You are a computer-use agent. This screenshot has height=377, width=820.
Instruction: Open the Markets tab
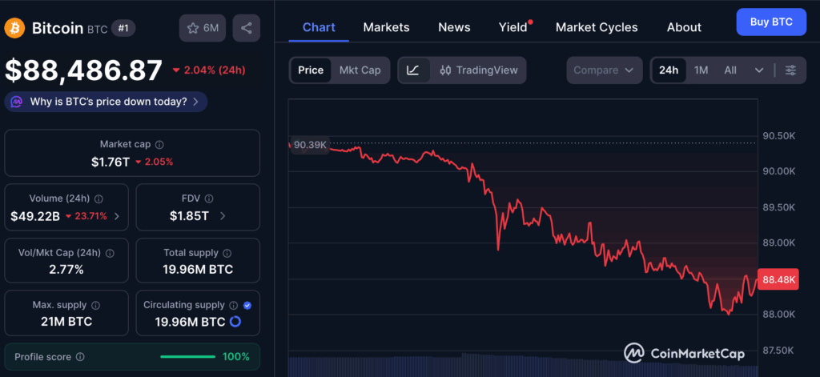coord(386,27)
